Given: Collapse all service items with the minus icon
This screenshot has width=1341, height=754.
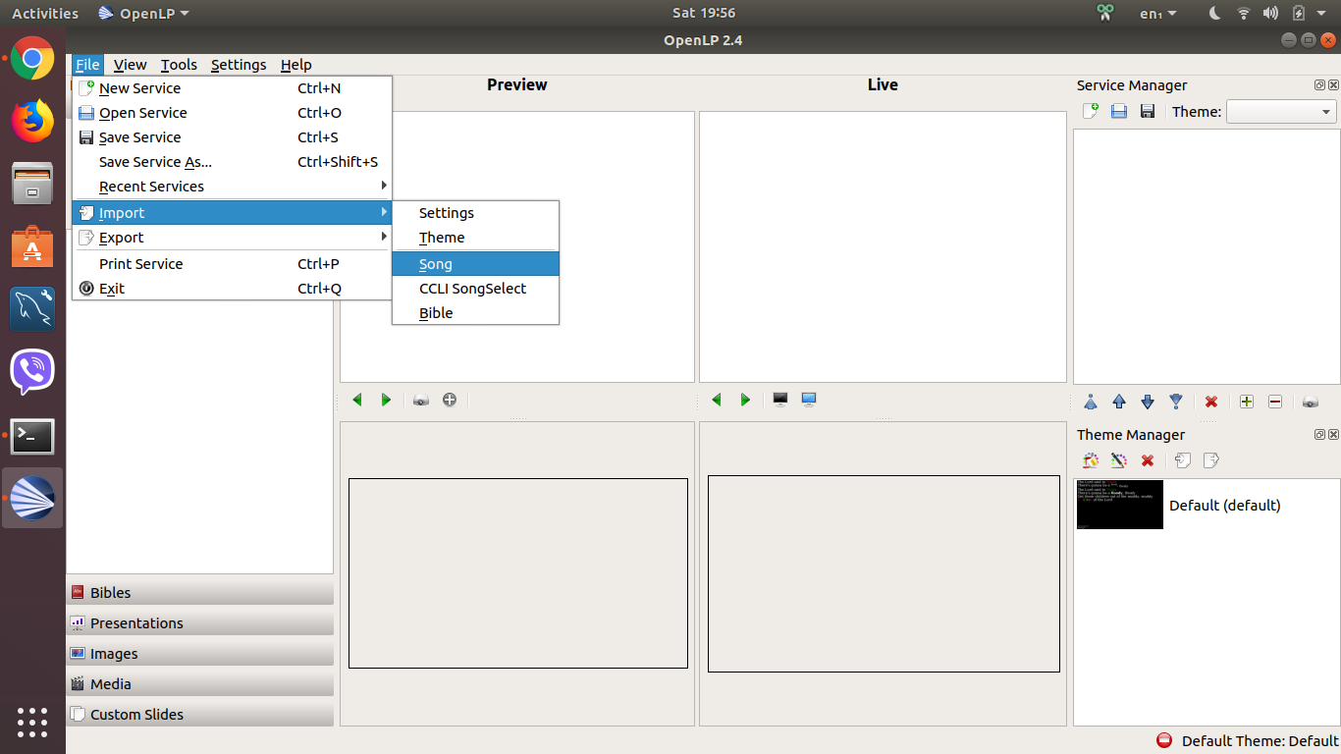Looking at the screenshot, I should [1275, 402].
